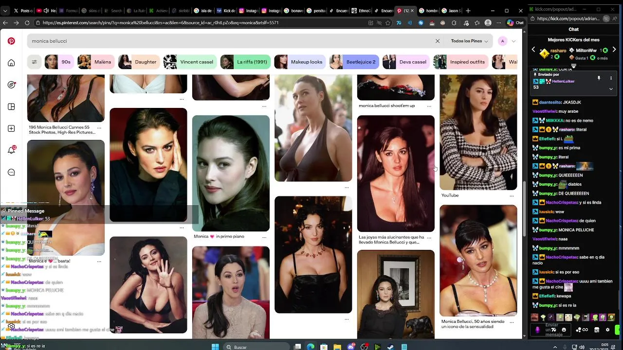Open the Kick chat store icon
This screenshot has width=623, height=350.
pos(596,330)
